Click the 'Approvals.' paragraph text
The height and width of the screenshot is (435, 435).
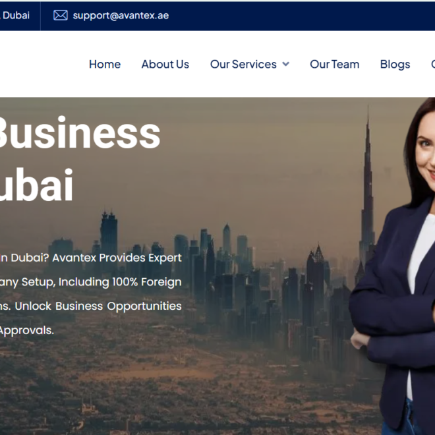click(x=26, y=331)
